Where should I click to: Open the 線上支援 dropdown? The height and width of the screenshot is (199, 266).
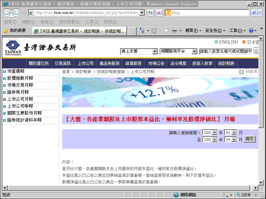click(x=139, y=51)
